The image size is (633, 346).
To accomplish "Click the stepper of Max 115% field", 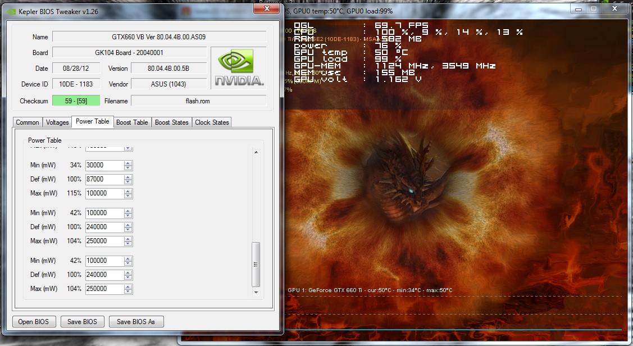I will 128,193.
